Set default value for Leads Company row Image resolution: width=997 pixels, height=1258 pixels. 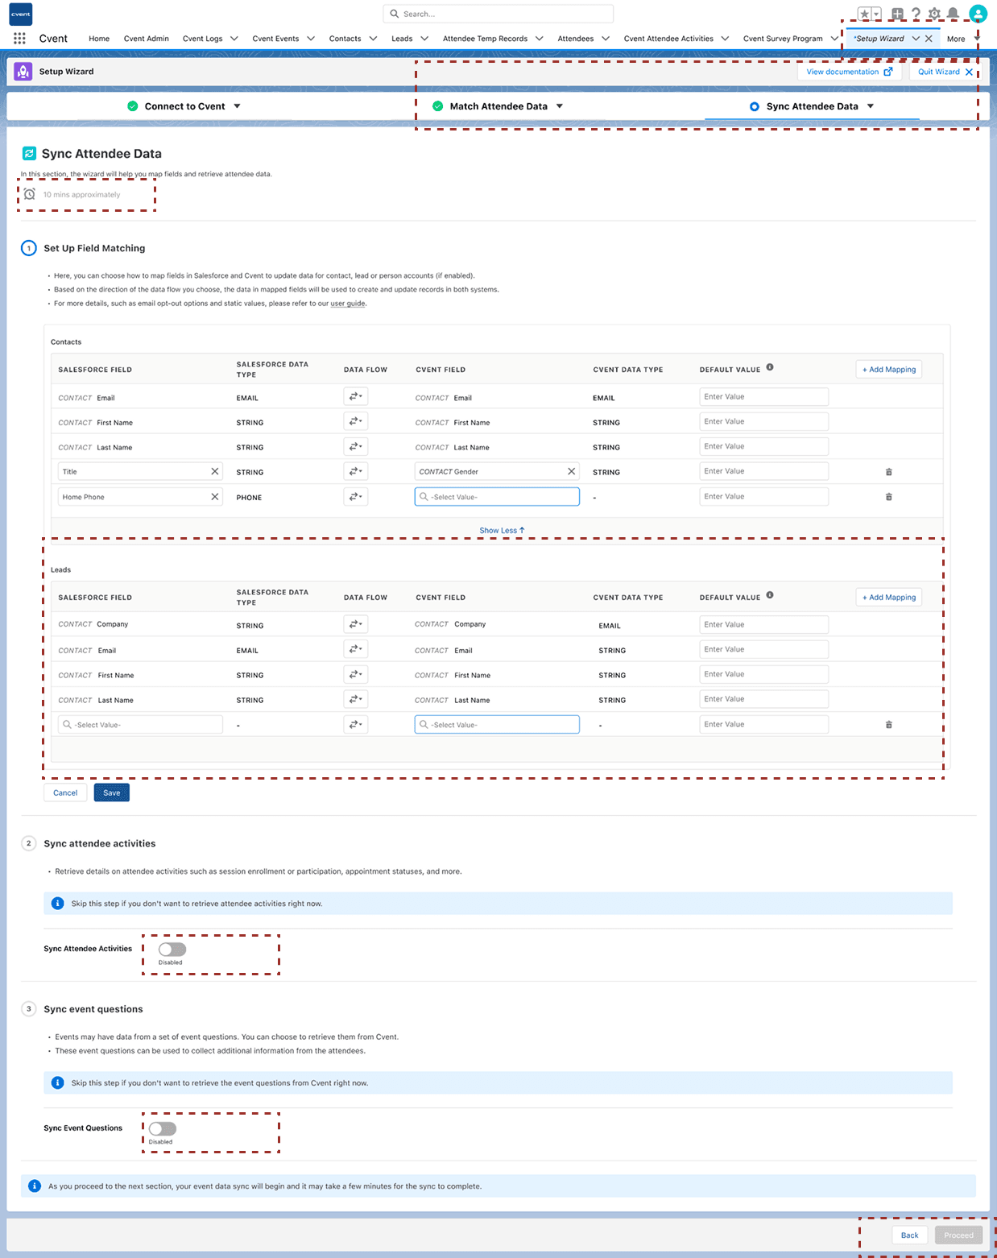764,625
